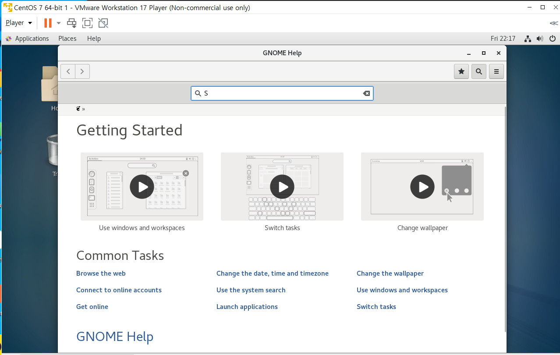Open the Get online link
The height and width of the screenshot is (355, 560).
92,307
